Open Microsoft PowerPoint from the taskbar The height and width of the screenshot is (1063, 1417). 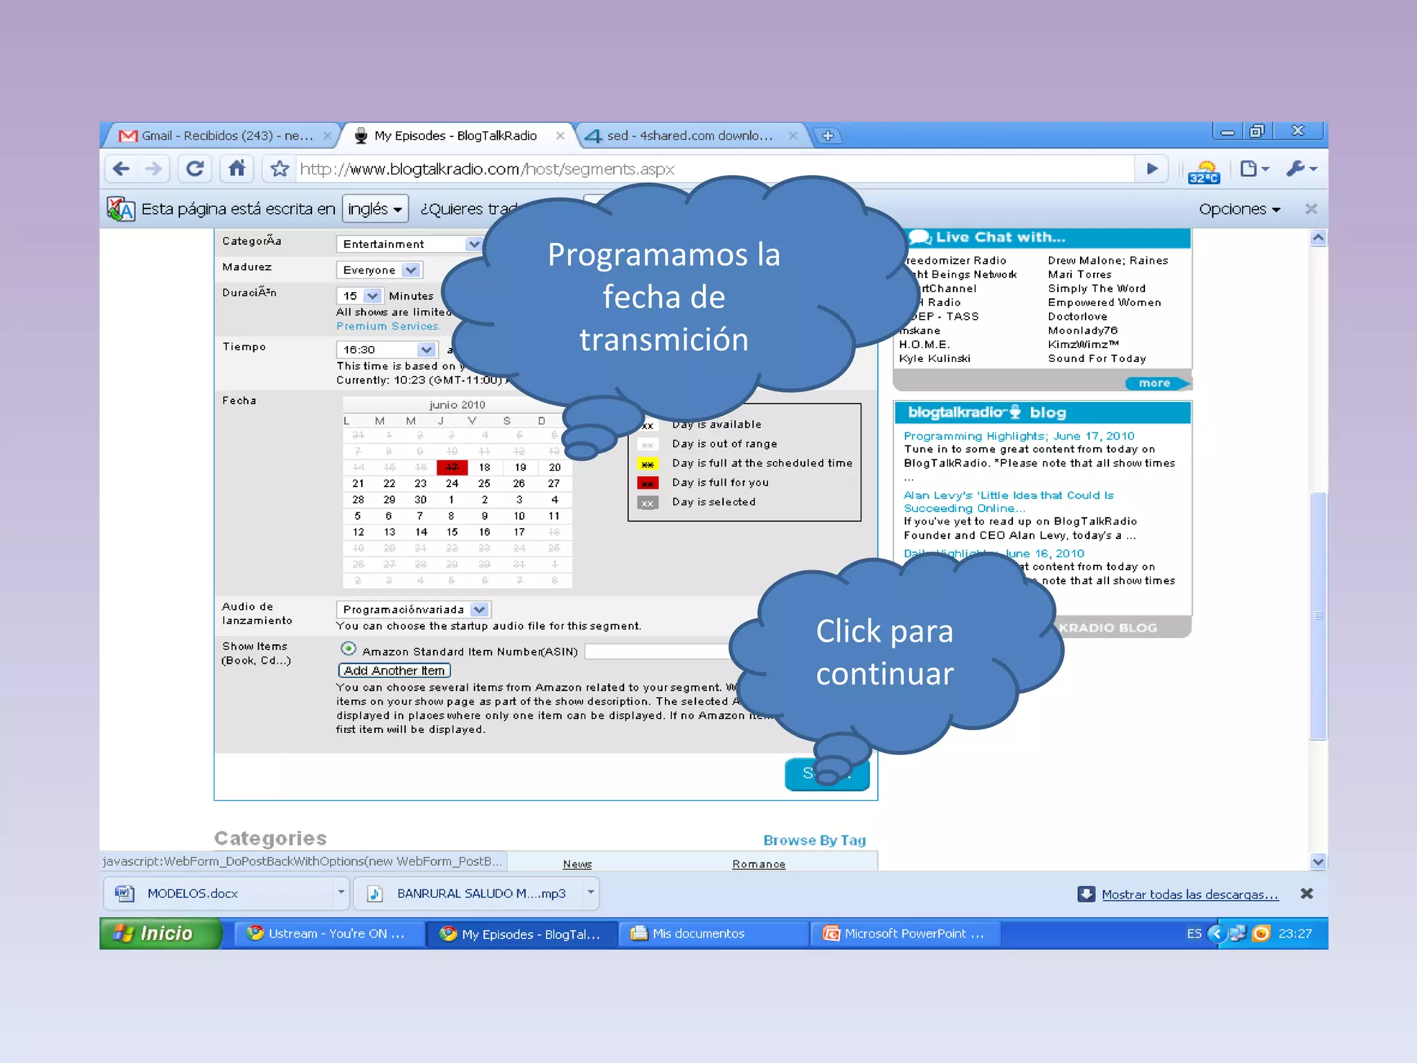point(905,934)
